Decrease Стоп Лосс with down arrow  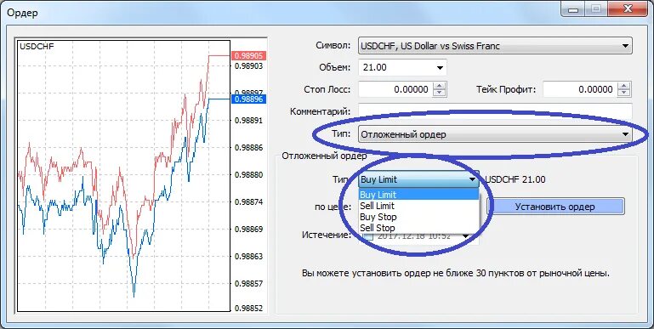pyautogui.click(x=439, y=93)
